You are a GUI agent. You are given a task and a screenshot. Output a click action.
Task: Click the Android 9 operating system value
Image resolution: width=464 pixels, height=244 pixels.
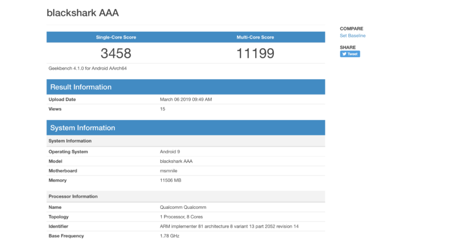click(x=170, y=152)
